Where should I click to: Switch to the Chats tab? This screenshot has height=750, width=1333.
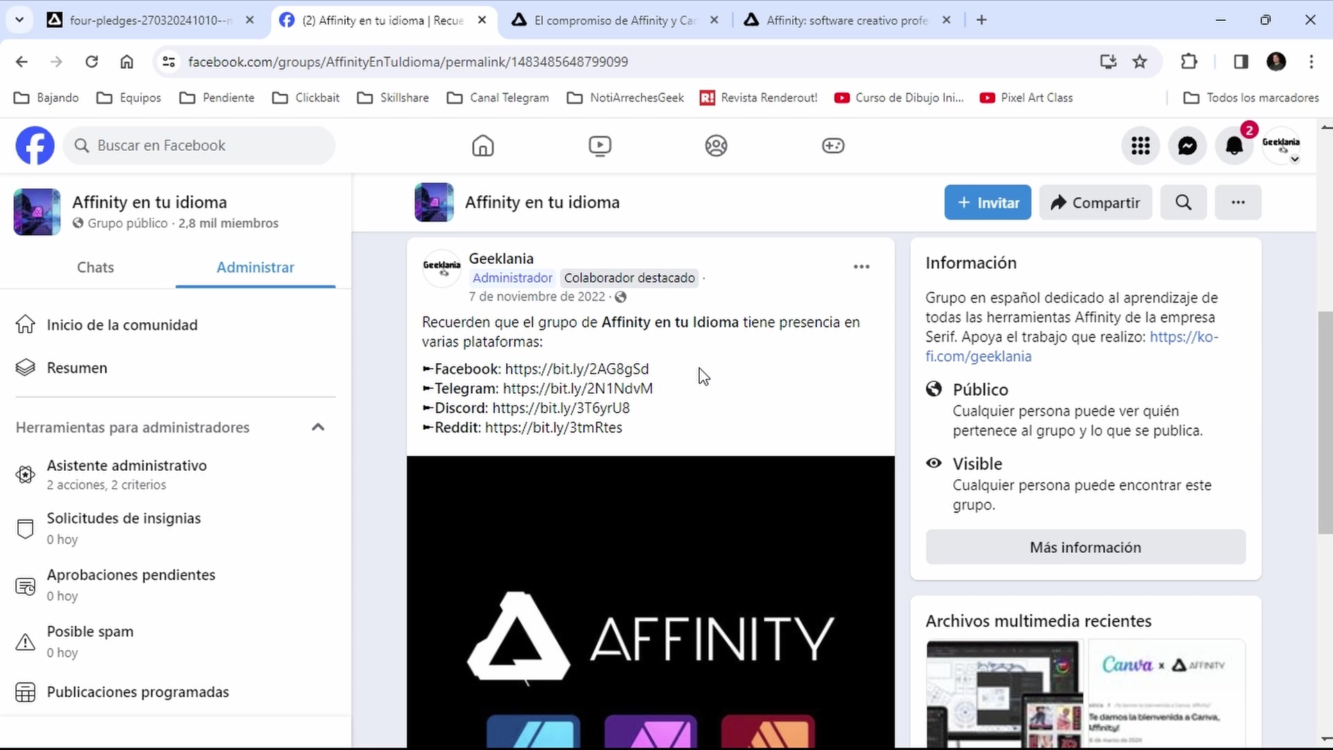tap(95, 267)
